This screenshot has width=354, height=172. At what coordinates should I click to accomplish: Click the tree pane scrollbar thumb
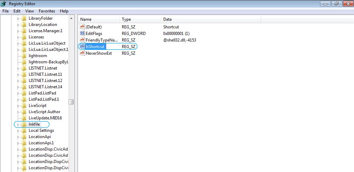(71, 102)
